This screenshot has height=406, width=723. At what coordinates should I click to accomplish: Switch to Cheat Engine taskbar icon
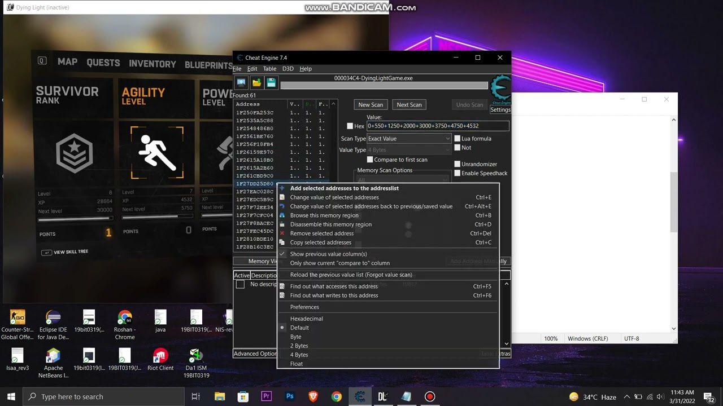(359, 396)
